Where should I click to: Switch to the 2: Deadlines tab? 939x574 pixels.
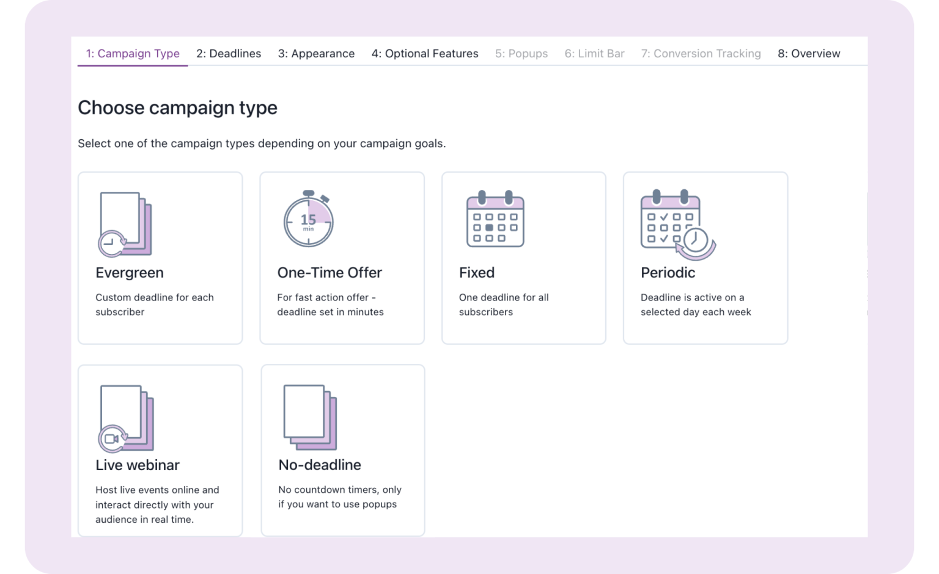tap(229, 54)
